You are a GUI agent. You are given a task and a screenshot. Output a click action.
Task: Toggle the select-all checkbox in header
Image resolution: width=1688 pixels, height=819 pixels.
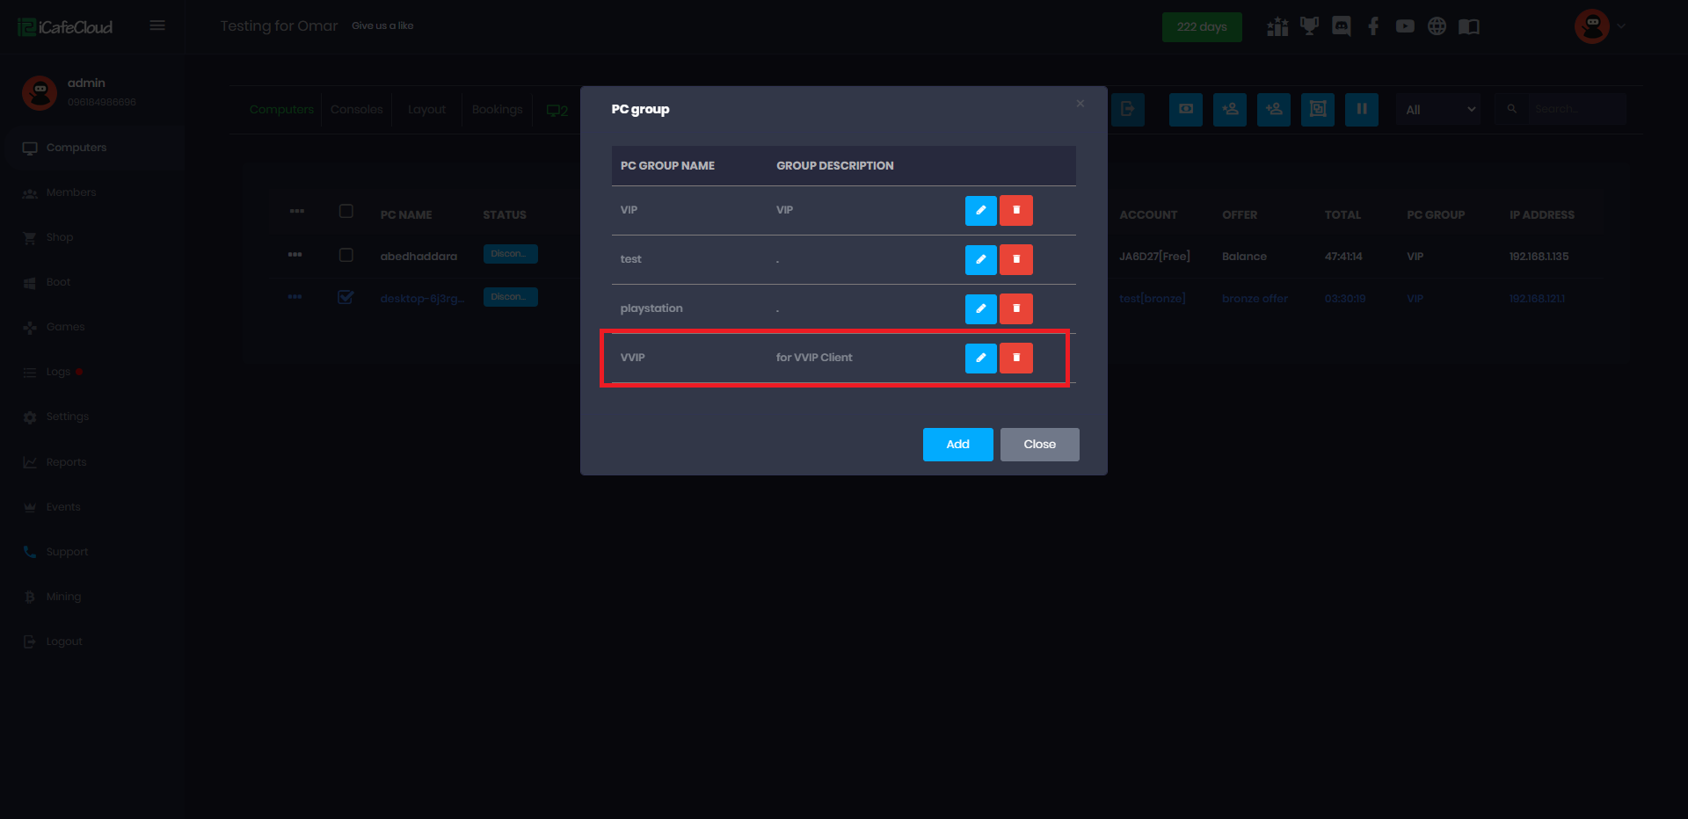[x=346, y=211]
